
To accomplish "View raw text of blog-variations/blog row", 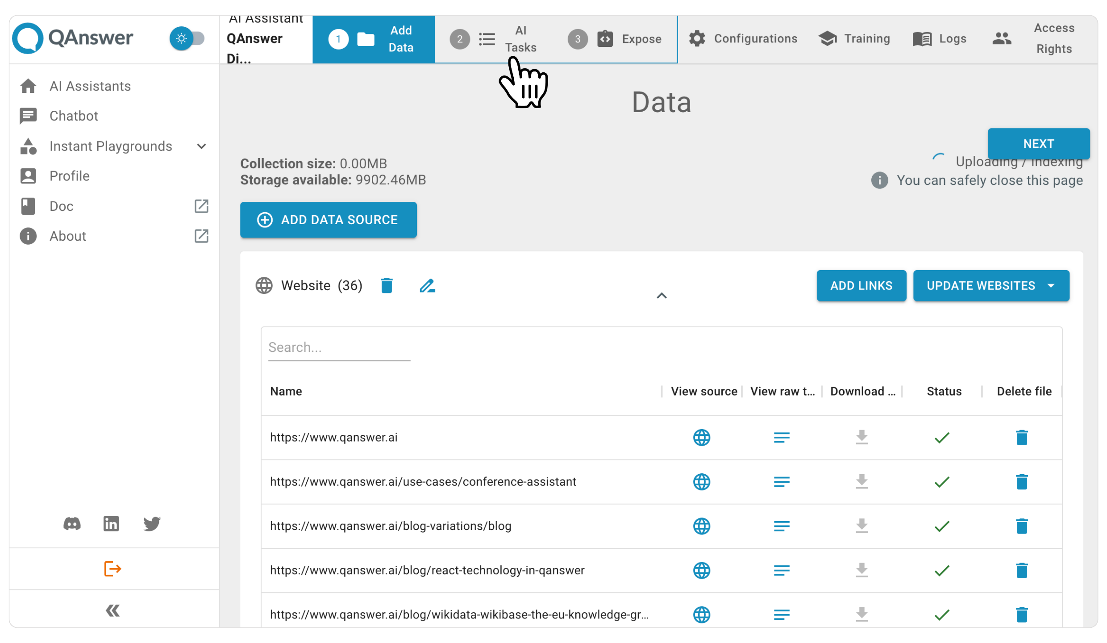I will [x=782, y=526].
